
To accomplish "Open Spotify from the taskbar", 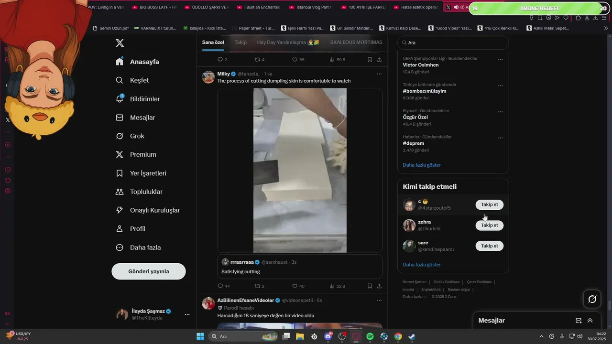I will [370, 336].
